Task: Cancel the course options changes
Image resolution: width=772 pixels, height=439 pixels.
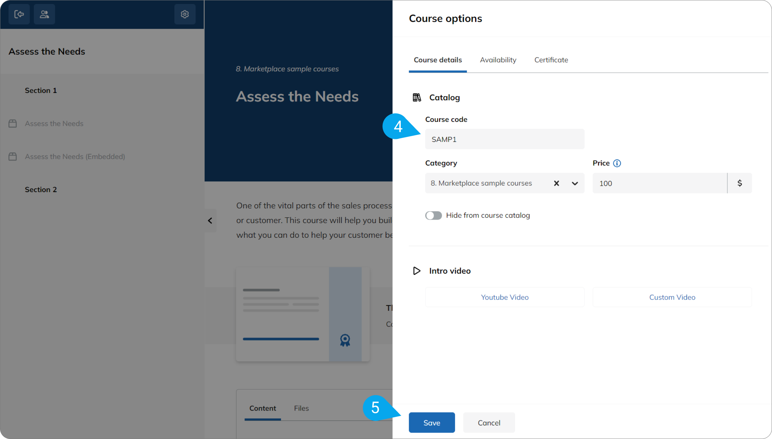Action: (489, 422)
